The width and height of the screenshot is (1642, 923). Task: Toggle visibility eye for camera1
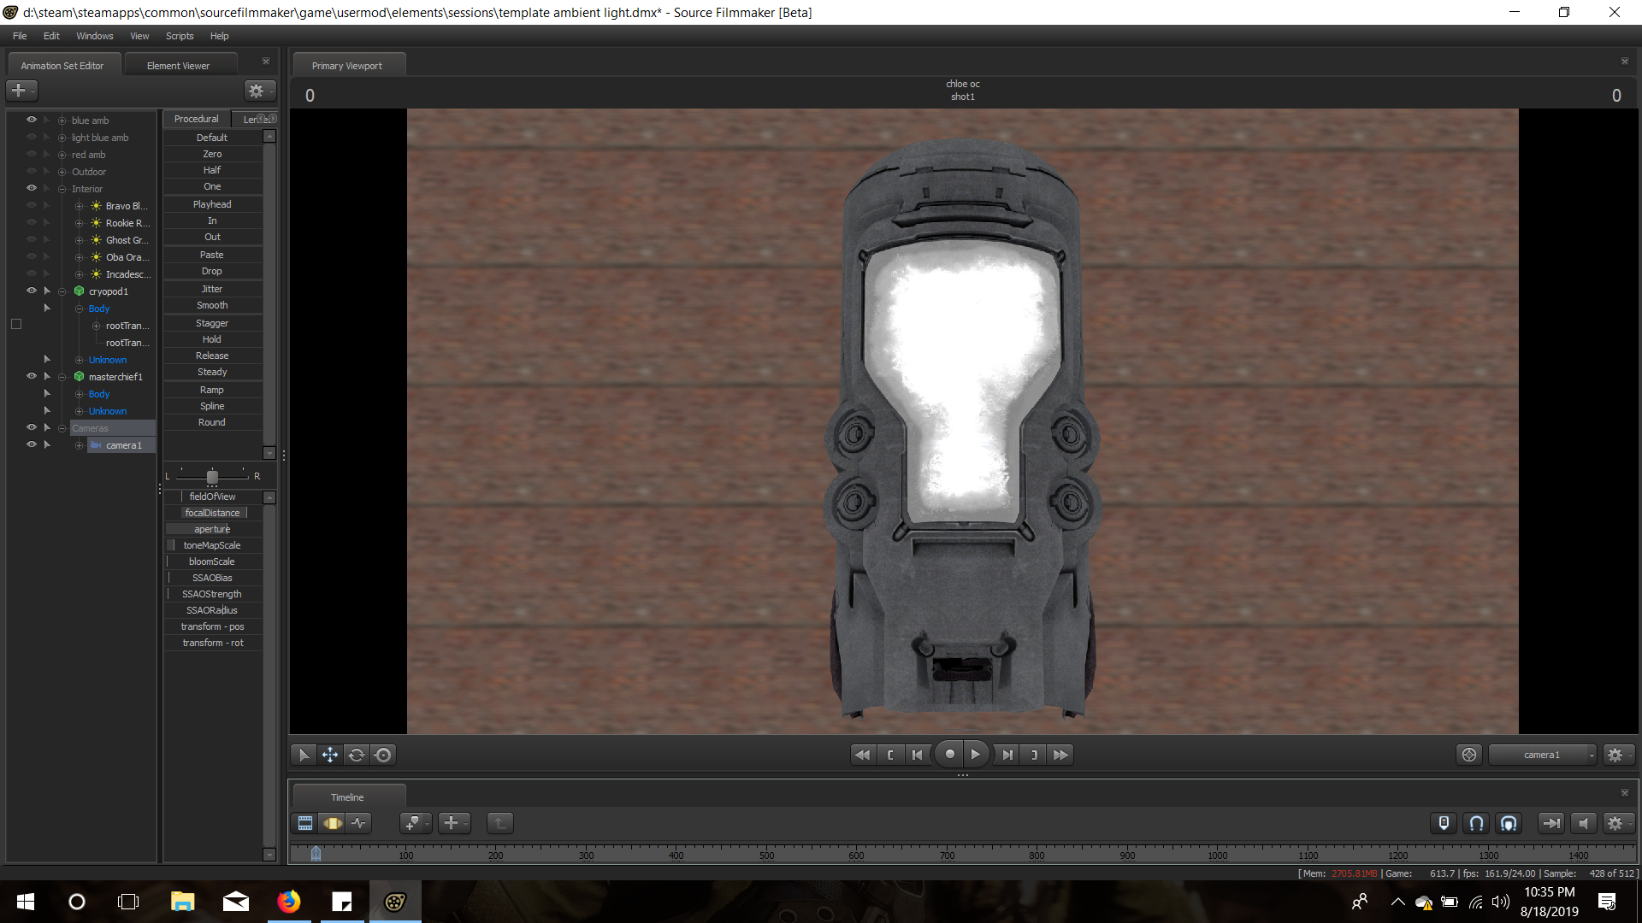[32, 444]
